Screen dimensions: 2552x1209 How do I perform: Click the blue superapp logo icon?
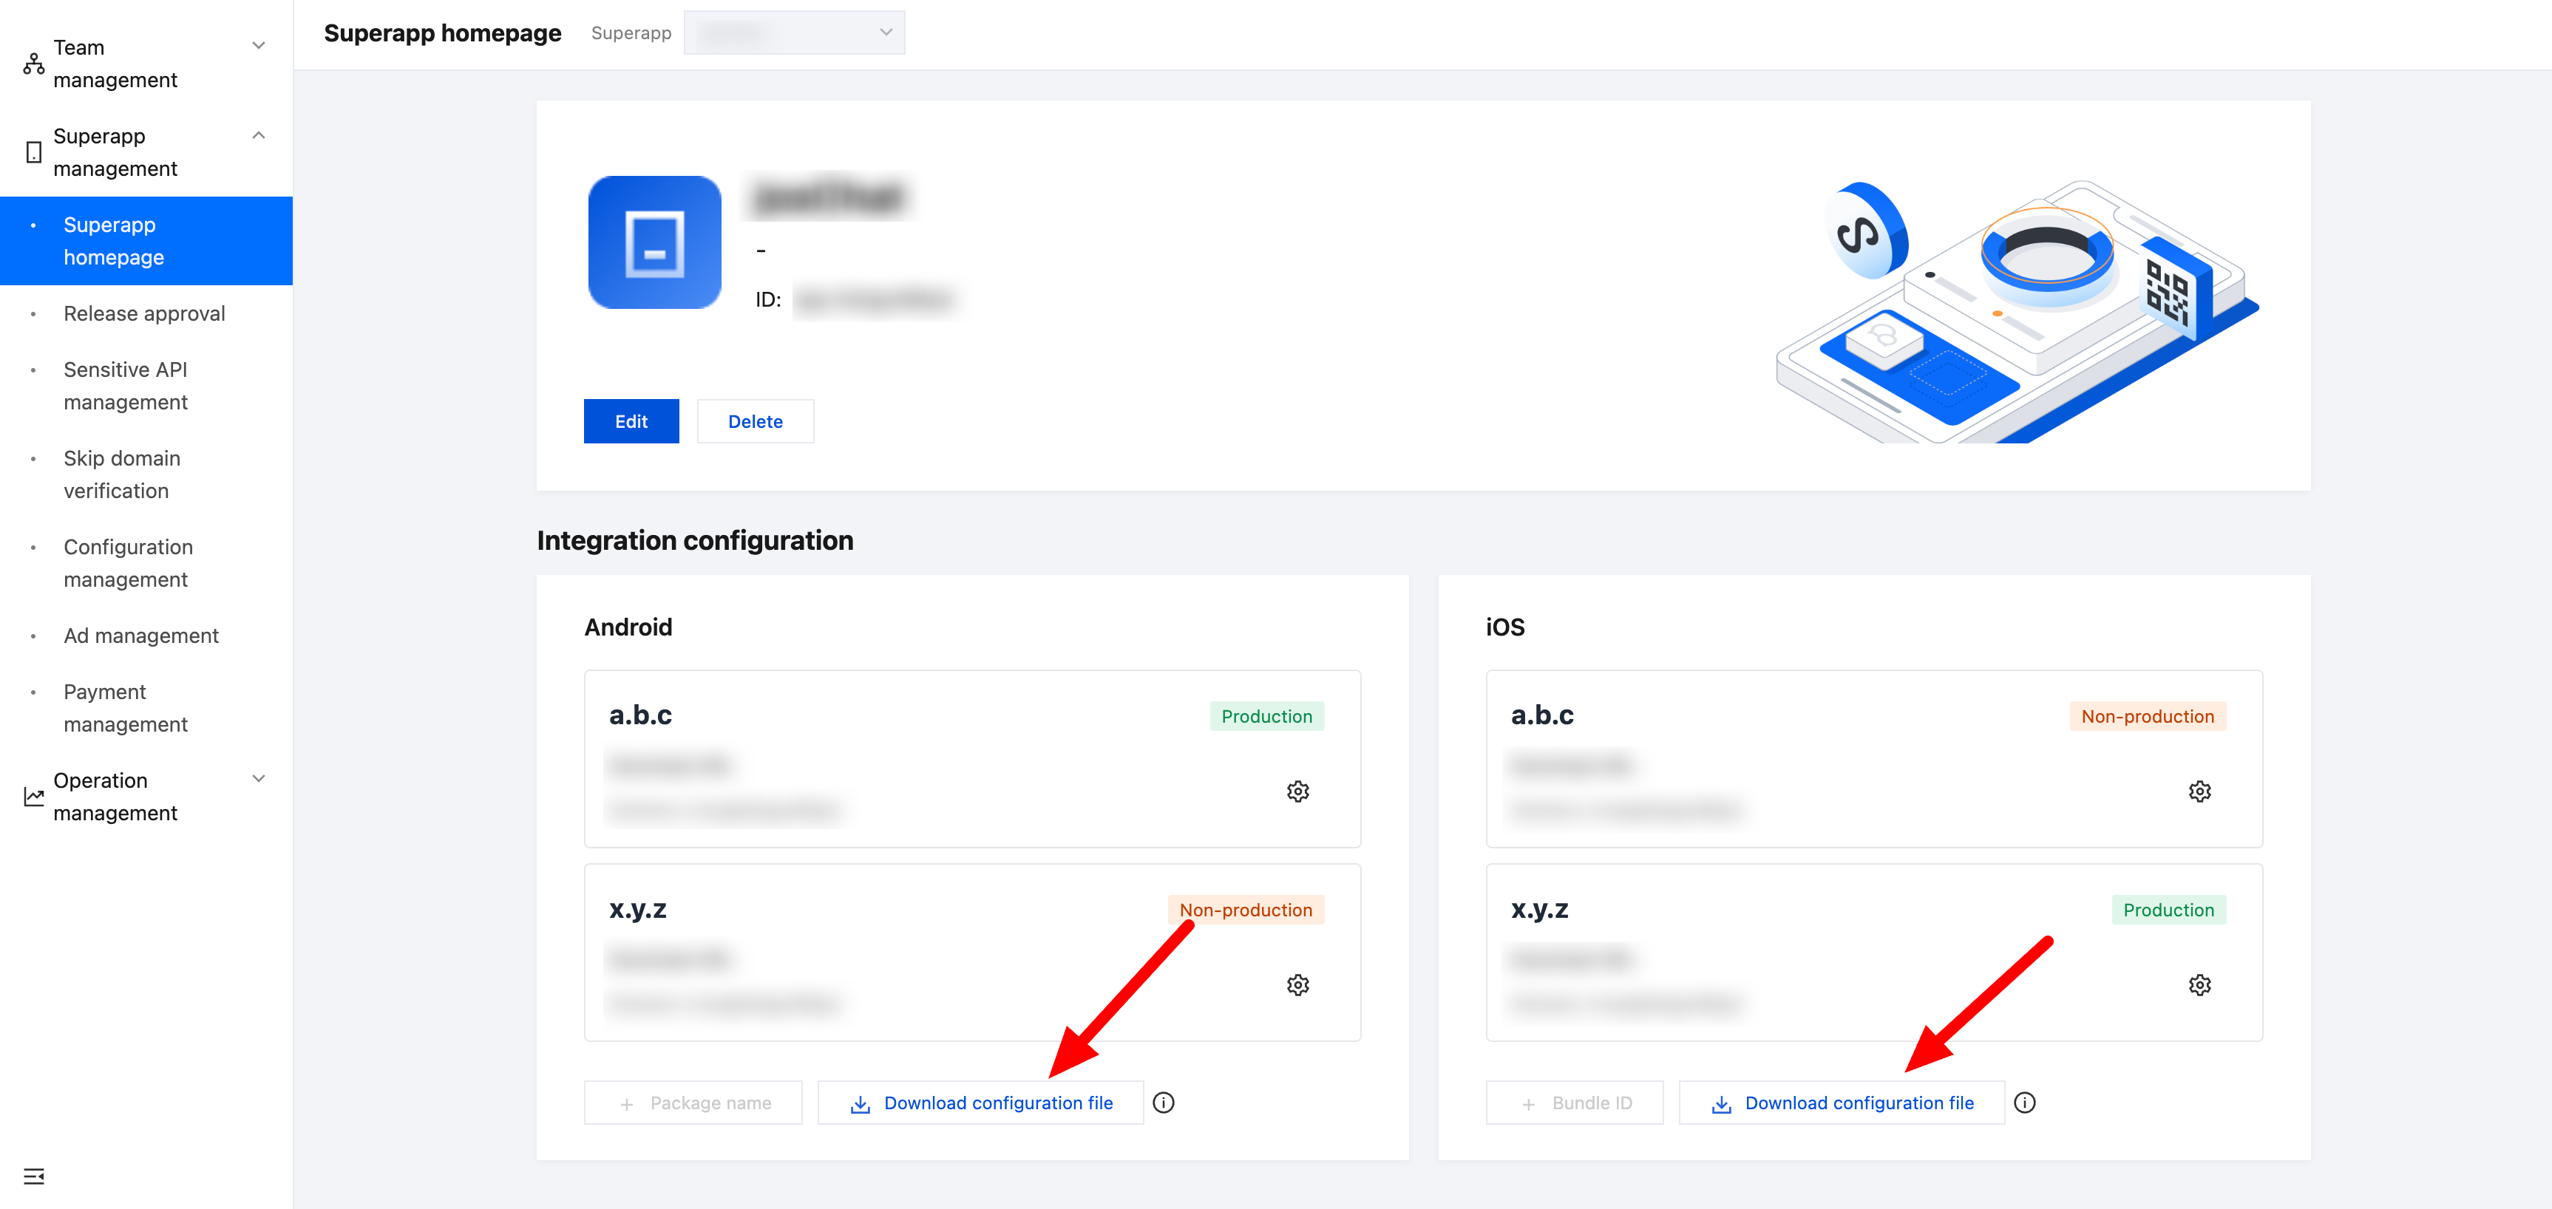coord(654,242)
